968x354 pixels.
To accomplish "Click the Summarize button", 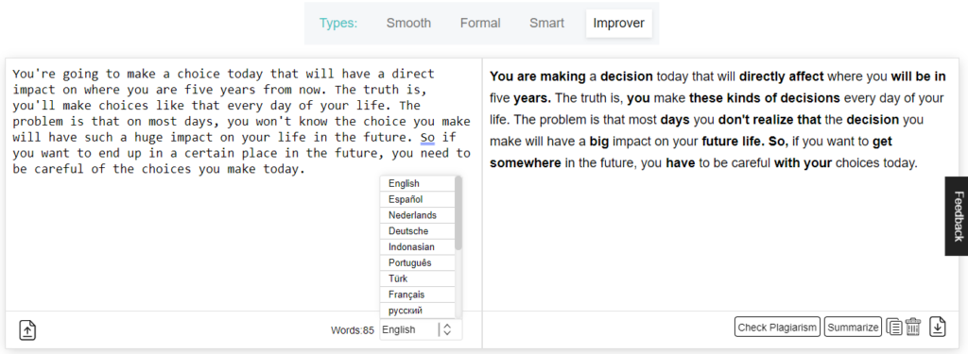I will pos(853,327).
